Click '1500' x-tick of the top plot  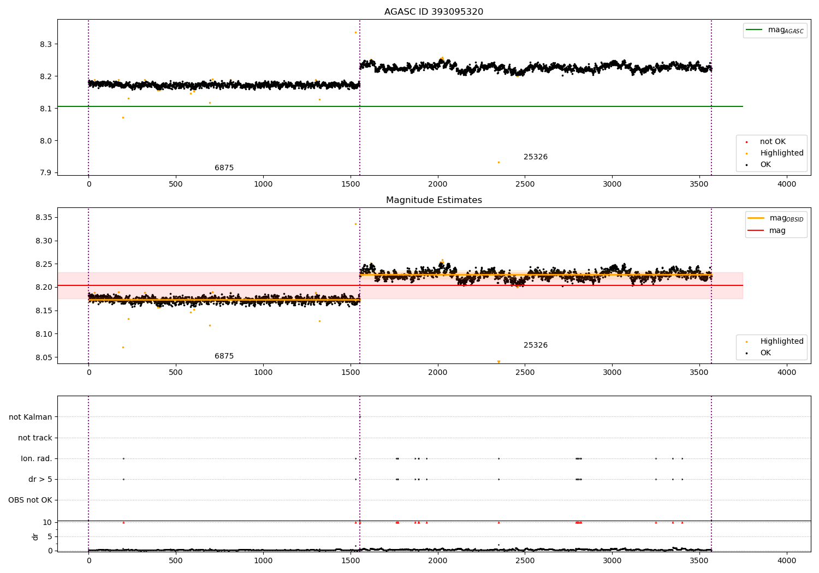point(351,184)
